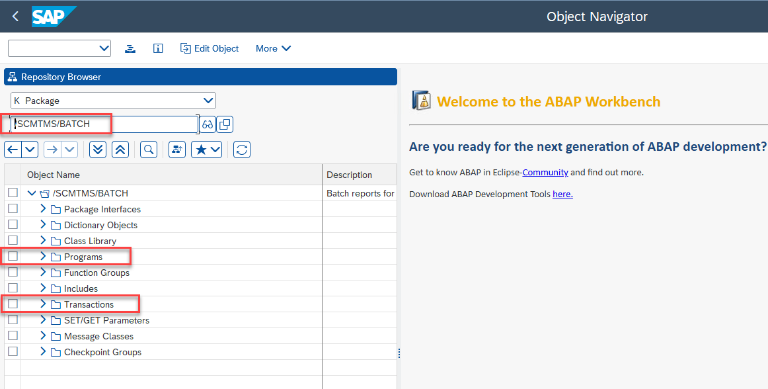This screenshot has height=389, width=768.
Task: Collapse the /SCMTMS/BATCH root node
Action: point(32,193)
